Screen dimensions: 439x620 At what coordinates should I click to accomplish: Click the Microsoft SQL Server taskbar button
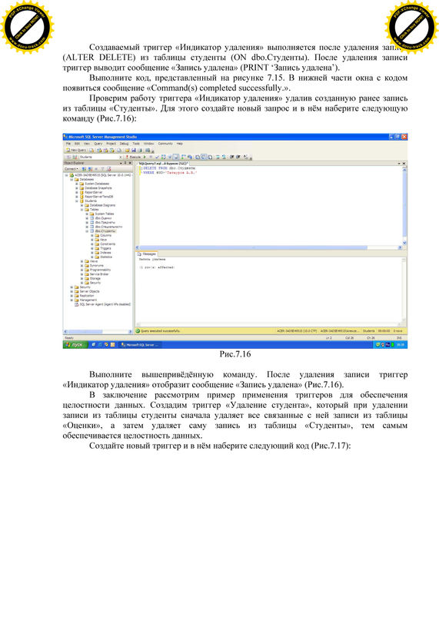[141, 345]
